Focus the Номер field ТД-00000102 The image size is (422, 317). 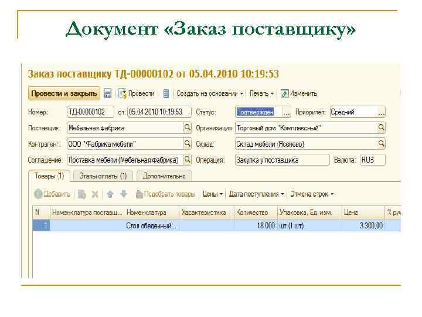point(90,112)
